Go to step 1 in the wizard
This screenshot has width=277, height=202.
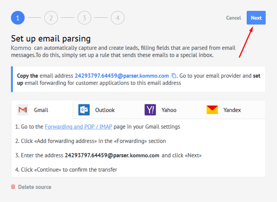(18, 18)
